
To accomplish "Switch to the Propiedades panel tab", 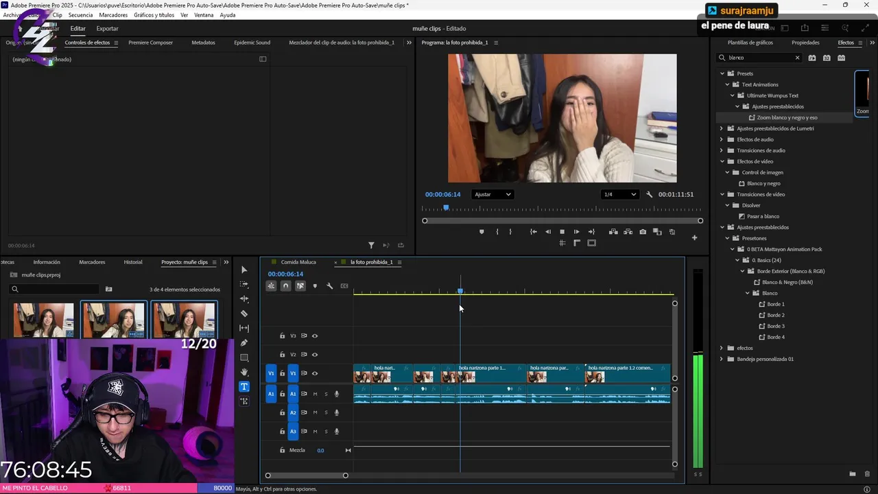I will click(805, 43).
